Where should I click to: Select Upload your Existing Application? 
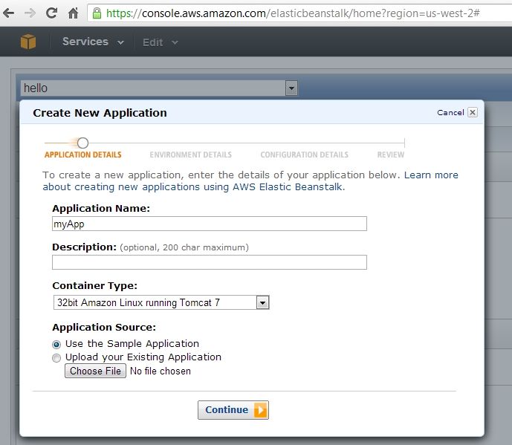(56, 358)
